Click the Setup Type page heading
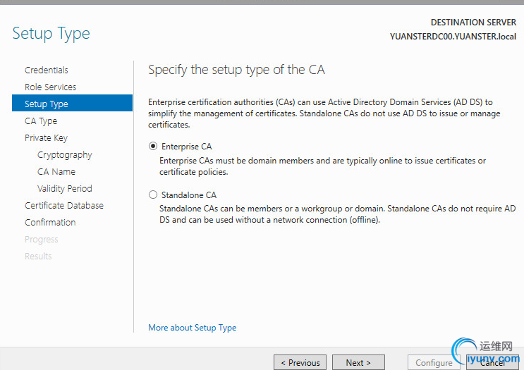 pyautogui.click(x=51, y=33)
